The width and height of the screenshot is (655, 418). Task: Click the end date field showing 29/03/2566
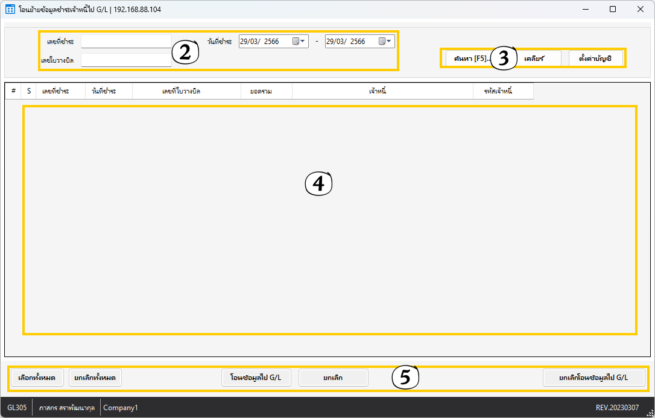click(x=350, y=42)
